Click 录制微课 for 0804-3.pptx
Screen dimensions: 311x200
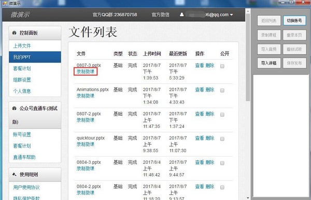point(86,168)
